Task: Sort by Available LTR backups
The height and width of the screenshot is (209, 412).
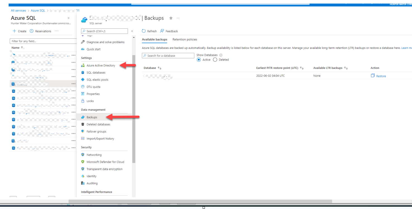Action: tap(331, 68)
